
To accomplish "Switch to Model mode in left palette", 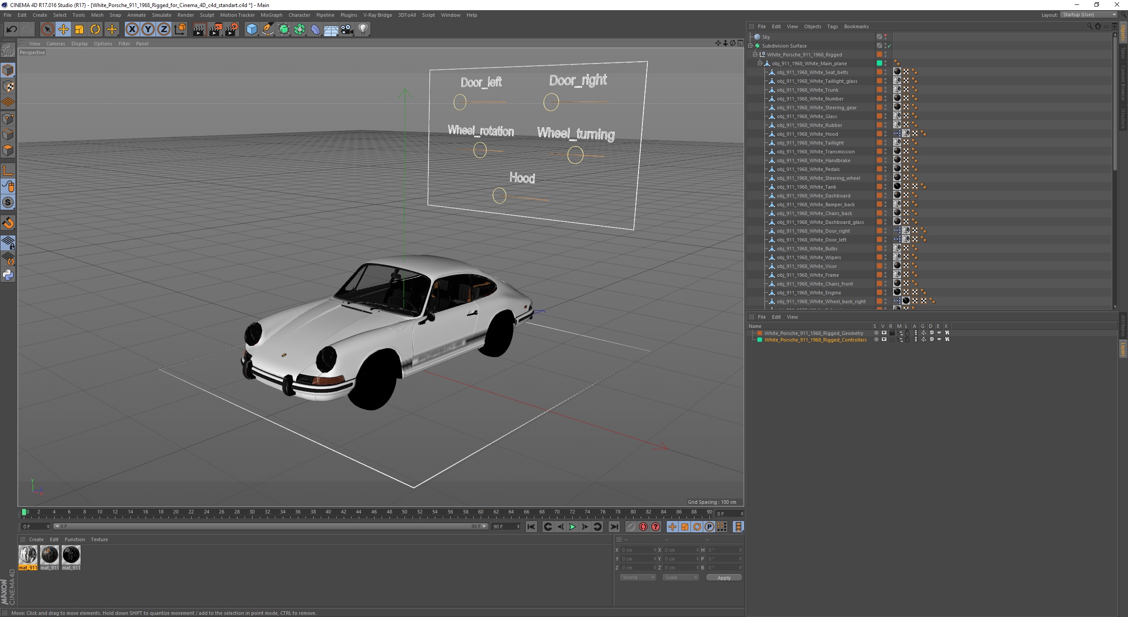I will [x=8, y=71].
